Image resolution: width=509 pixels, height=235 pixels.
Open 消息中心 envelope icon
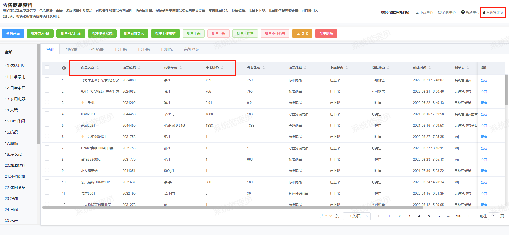pos(440,12)
